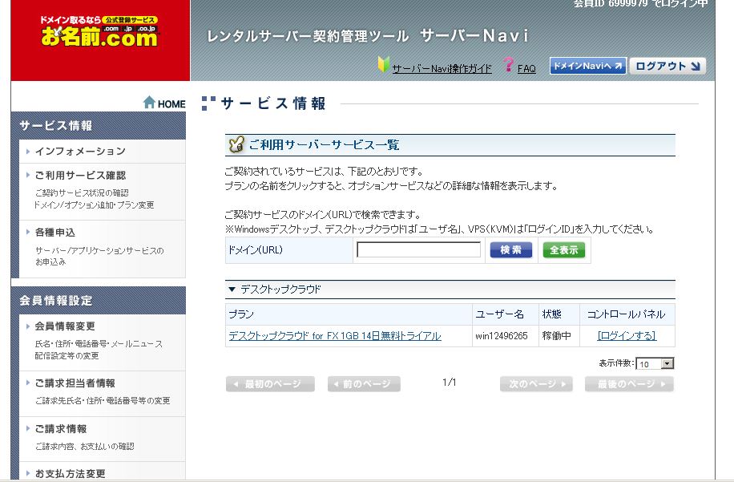
Task: Click the pink FAQ question mark icon
Action: point(508,65)
